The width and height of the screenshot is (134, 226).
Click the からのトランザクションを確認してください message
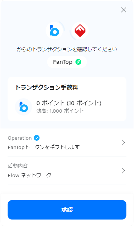67,49
